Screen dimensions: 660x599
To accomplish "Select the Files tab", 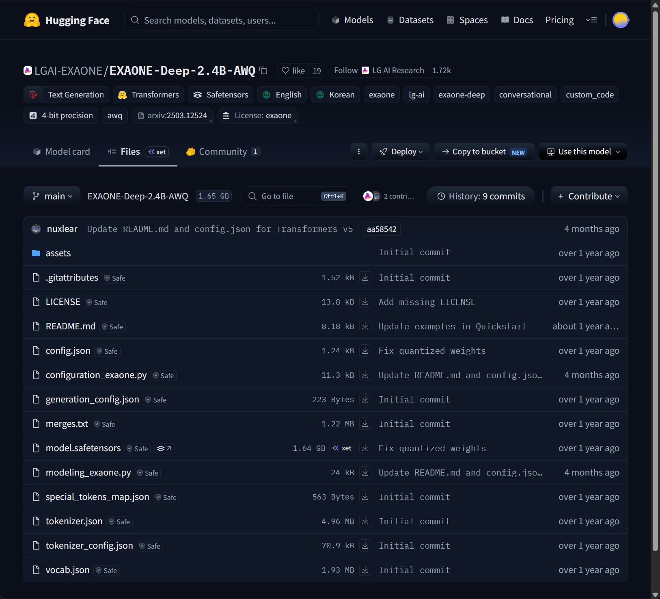I will pyautogui.click(x=138, y=151).
